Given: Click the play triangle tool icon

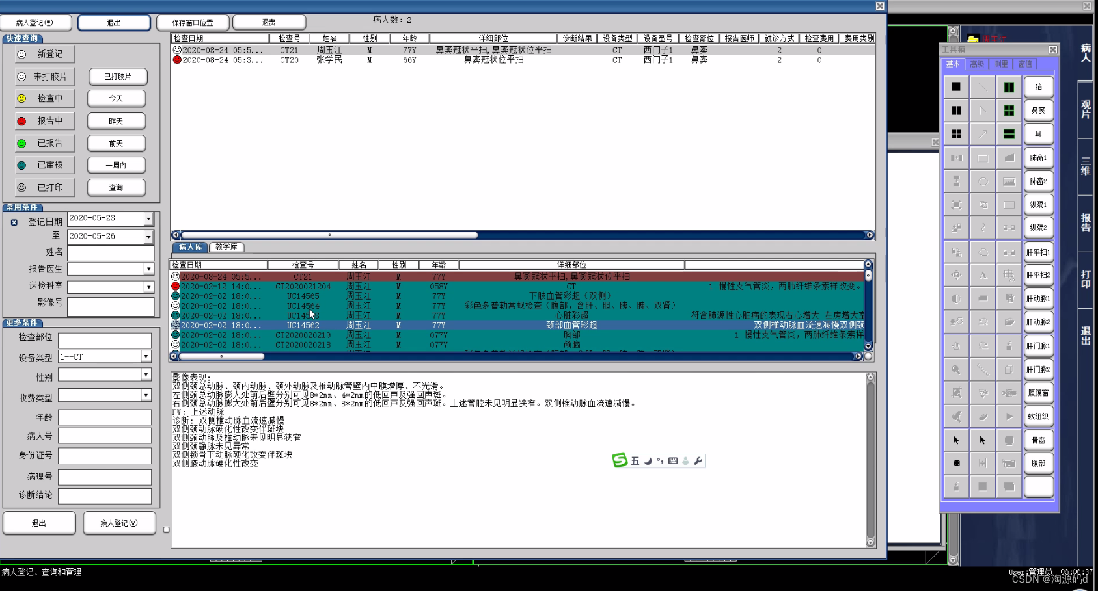Looking at the screenshot, I should coord(1009,416).
